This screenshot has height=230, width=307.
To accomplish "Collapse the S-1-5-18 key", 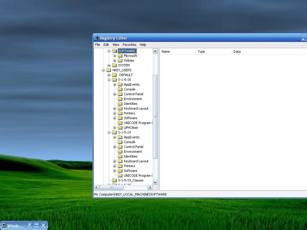I will click(109, 80).
